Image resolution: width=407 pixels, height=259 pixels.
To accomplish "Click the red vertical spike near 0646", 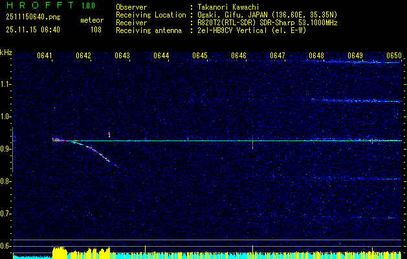I will click(x=252, y=145).
